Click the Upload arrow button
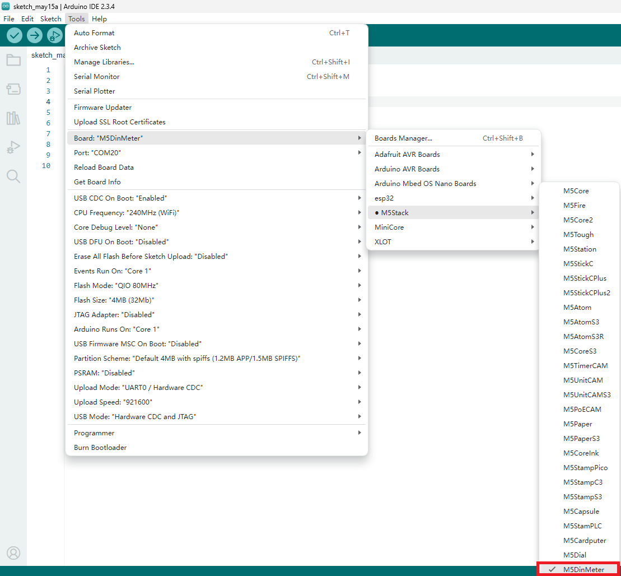The image size is (621, 576). pos(35,36)
